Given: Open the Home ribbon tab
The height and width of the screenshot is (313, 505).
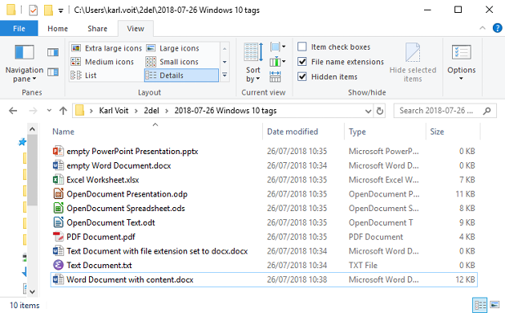Looking at the screenshot, I should [58, 29].
